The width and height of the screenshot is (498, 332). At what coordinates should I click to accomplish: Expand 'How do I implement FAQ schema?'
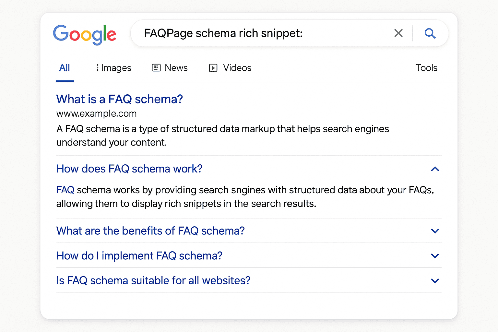(x=435, y=256)
